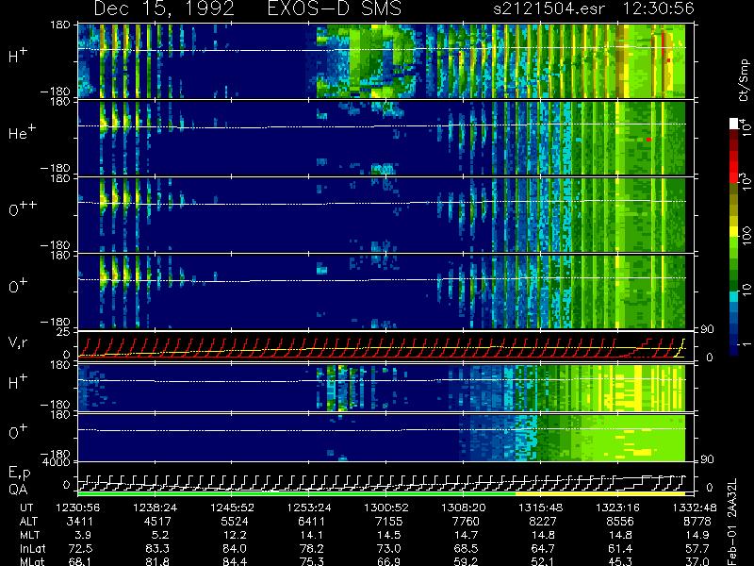Click the 'E,p' panel label
This screenshot has width=754, height=566.
coord(19,474)
